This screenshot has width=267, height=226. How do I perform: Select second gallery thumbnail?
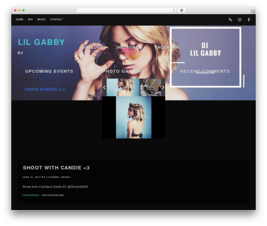151,88
